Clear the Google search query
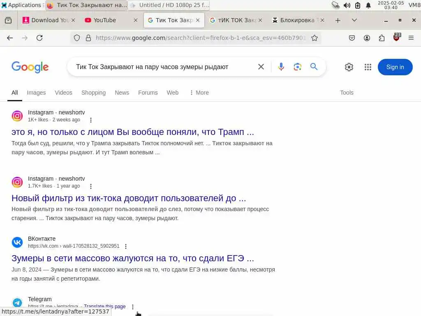421x316 pixels. tap(261, 67)
